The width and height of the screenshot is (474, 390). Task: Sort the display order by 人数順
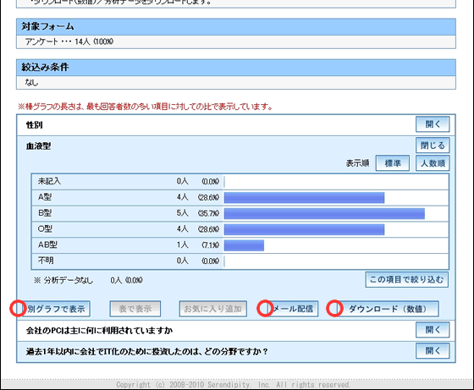433,163
